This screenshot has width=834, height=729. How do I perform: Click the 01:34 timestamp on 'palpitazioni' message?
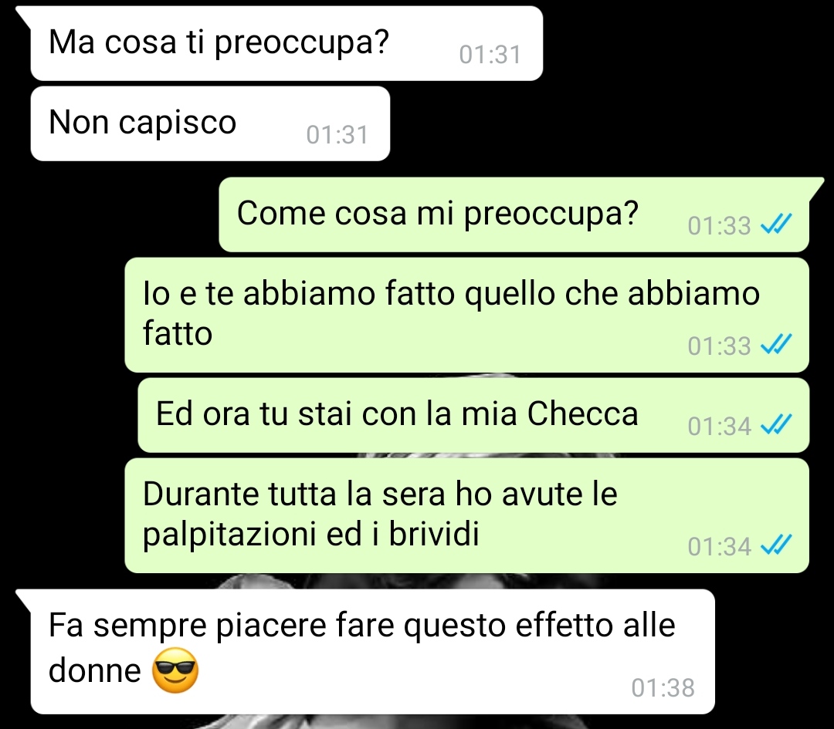pos(719,546)
